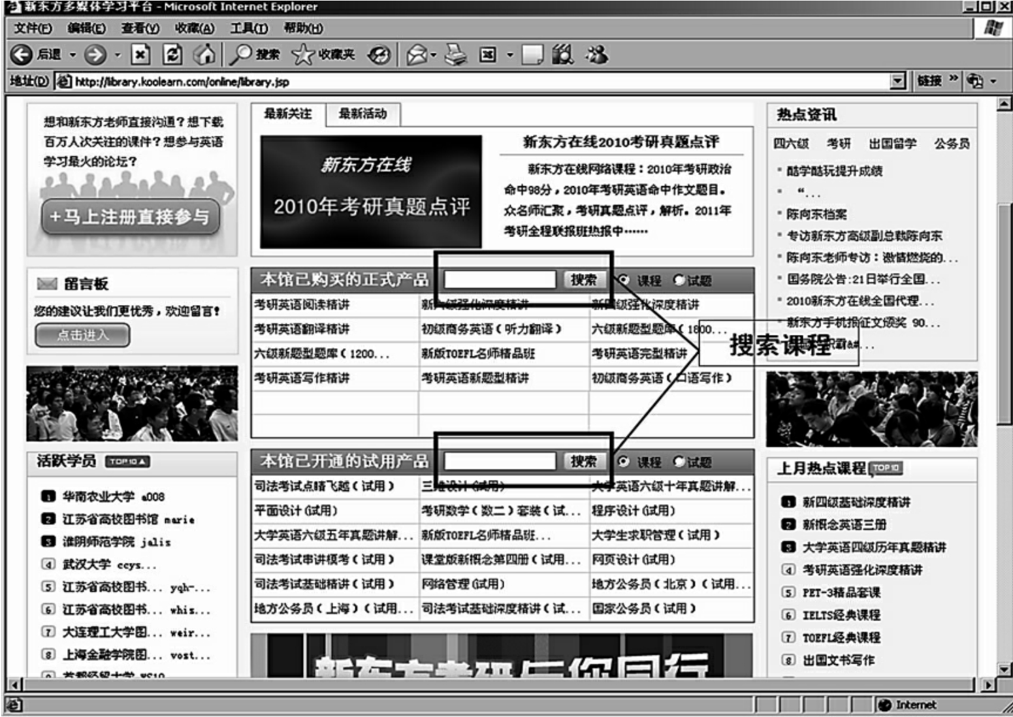Click the Internet zone globe in status bar
This screenshot has height=717, width=1013.
[x=885, y=705]
